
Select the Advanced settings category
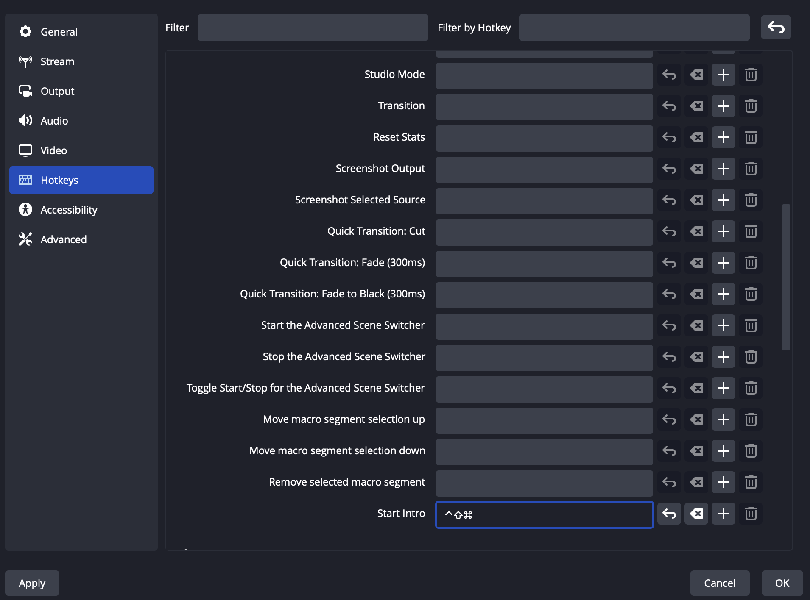(x=64, y=239)
